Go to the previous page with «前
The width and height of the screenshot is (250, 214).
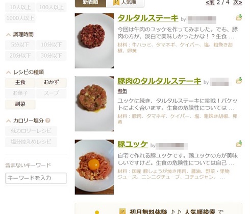210,3
